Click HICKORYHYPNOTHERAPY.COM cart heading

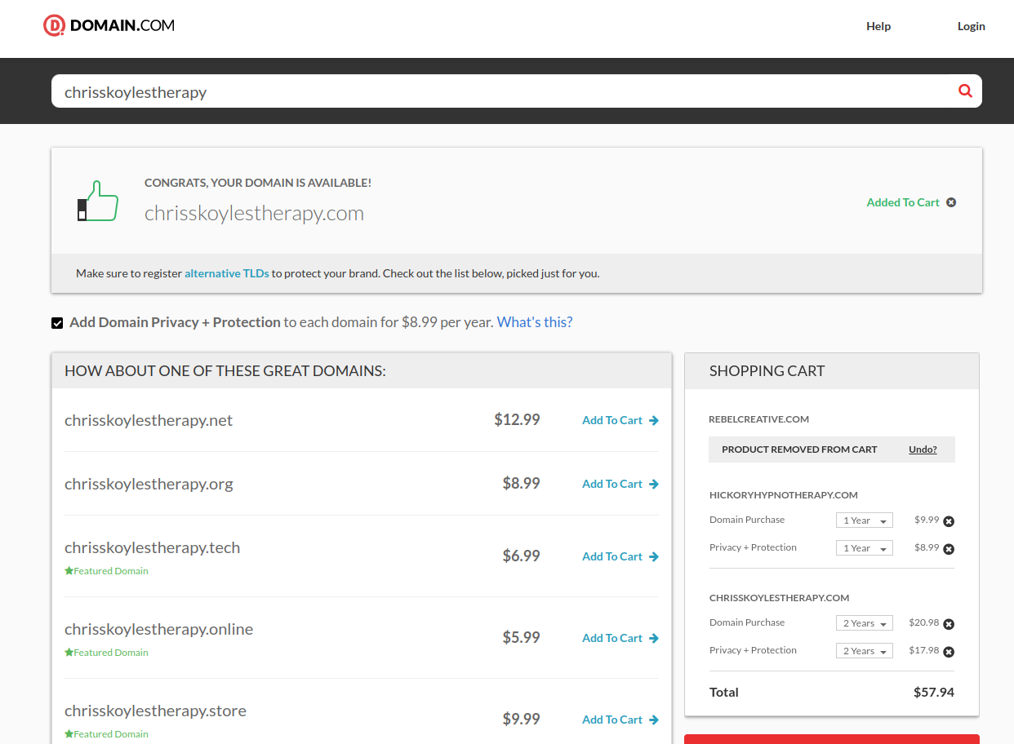coord(784,495)
